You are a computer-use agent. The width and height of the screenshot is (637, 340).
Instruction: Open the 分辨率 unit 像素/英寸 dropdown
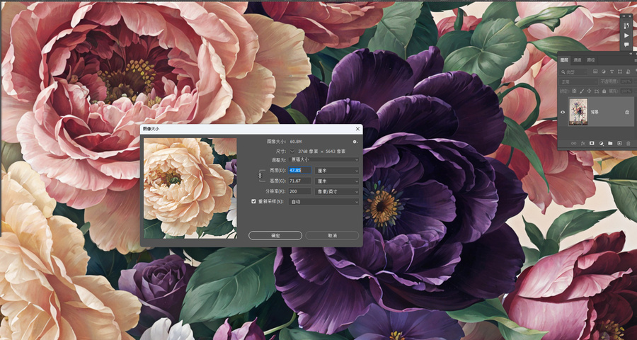pos(337,191)
